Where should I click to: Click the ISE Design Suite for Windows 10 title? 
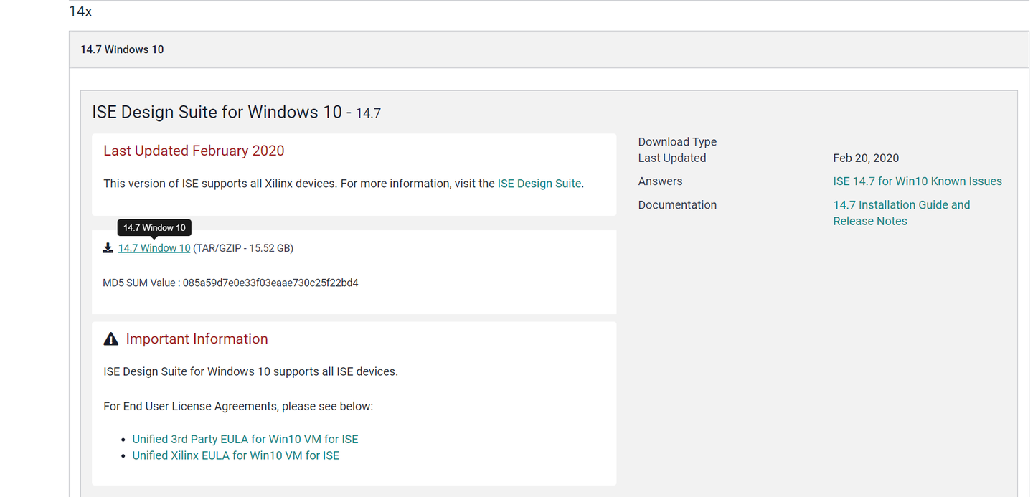pos(217,113)
